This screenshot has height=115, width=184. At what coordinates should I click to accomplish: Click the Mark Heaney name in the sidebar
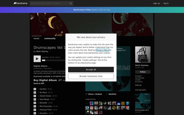[142, 65]
